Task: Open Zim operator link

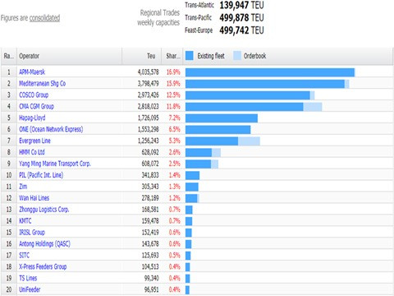Action: pos(23,187)
